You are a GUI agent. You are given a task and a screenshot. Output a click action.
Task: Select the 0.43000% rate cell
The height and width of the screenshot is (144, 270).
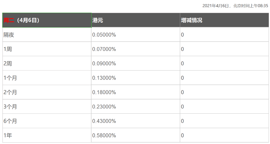104,121
